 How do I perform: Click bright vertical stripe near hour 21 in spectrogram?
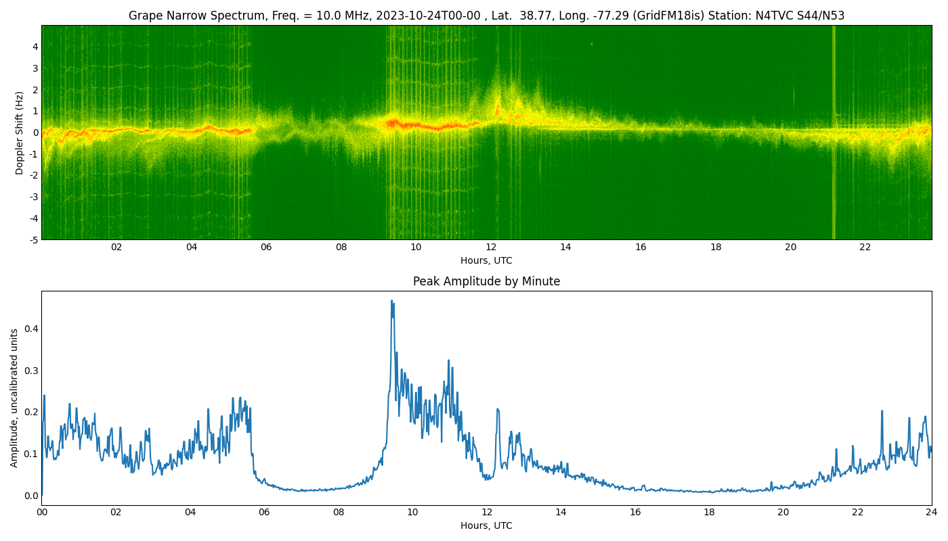point(834,135)
